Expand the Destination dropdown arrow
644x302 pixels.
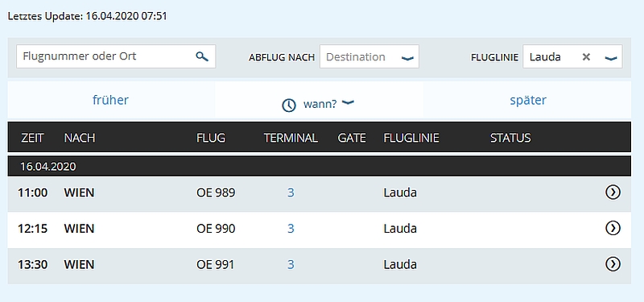[407, 58]
